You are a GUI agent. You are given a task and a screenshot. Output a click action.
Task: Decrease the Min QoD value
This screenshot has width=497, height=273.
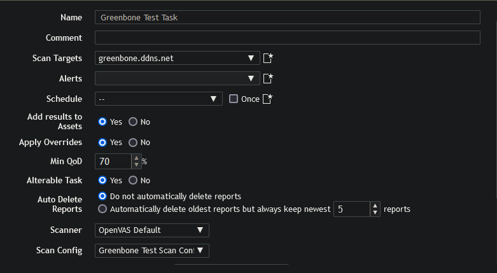pos(137,165)
